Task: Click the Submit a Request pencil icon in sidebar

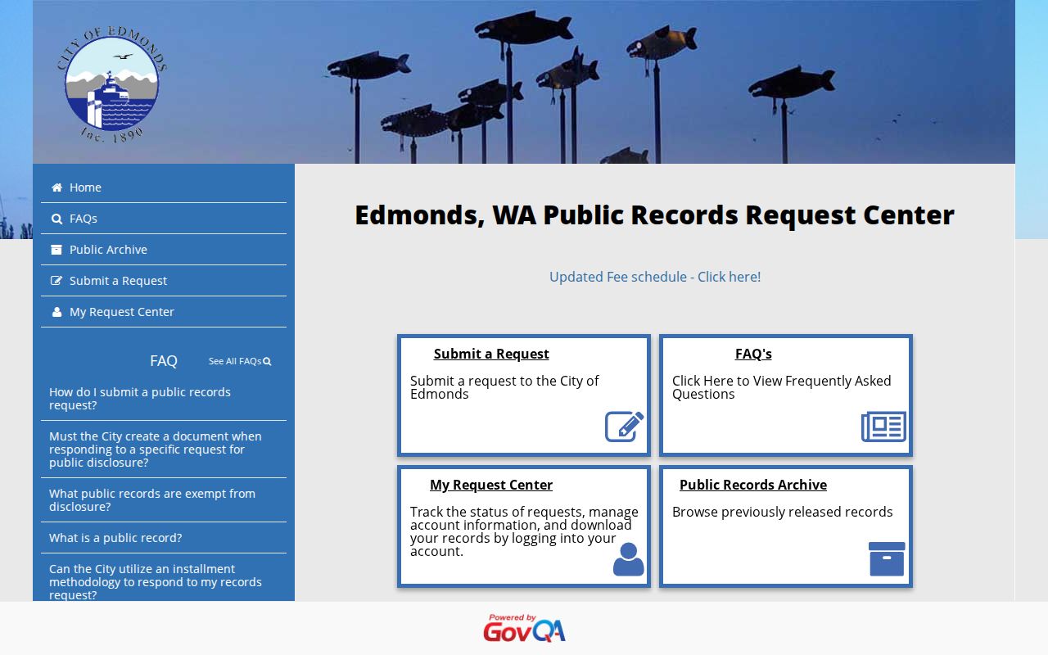Action: [x=56, y=281]
